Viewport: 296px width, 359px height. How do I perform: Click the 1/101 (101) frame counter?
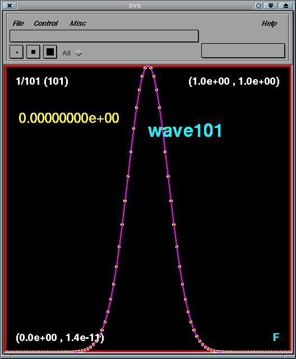click(42, 81)
